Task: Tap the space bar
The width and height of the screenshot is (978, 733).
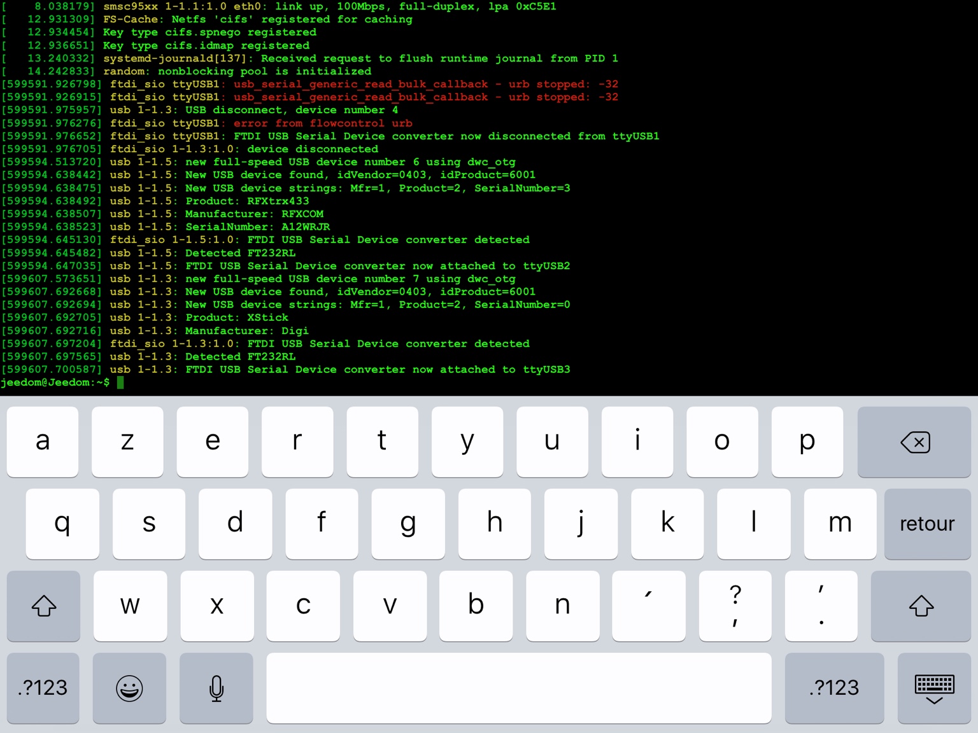Action: tap(519, 688)
